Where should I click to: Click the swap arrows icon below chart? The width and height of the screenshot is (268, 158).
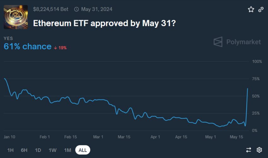[x=248, y=150]
